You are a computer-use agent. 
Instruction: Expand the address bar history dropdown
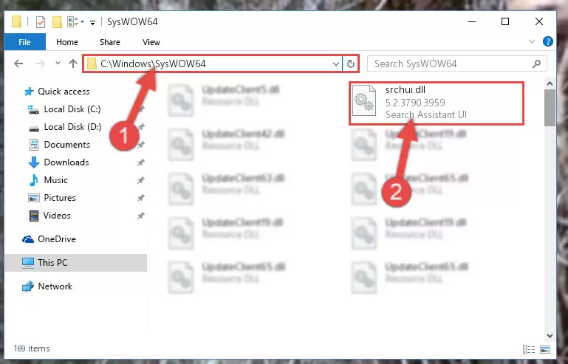pyautogui.click(x=336, y=64)
